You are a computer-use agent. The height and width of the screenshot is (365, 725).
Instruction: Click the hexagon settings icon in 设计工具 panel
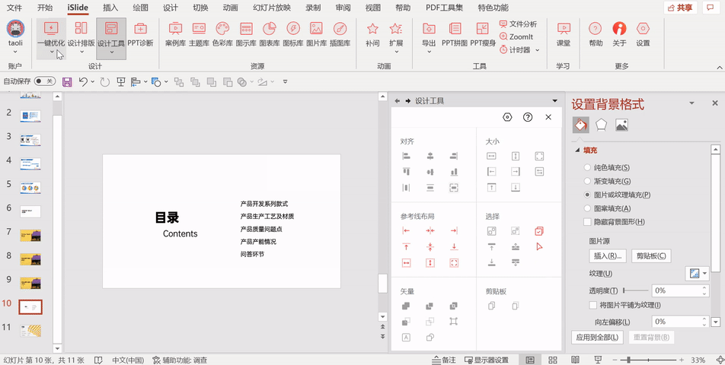point(507,117)
